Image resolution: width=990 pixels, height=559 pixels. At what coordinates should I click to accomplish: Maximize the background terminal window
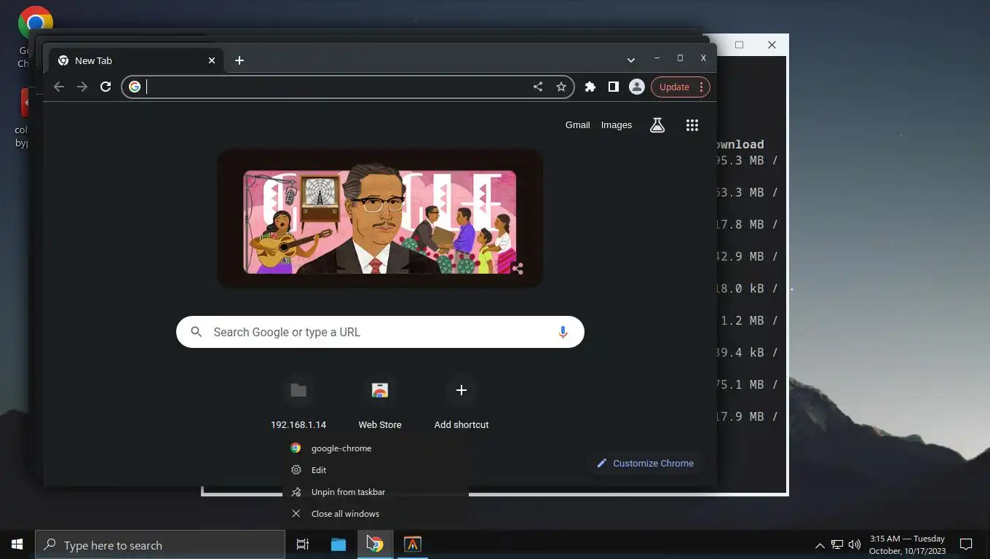coord(739,45)
